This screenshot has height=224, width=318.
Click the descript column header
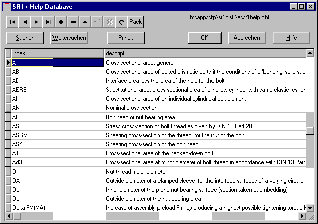tap(204, 53)
